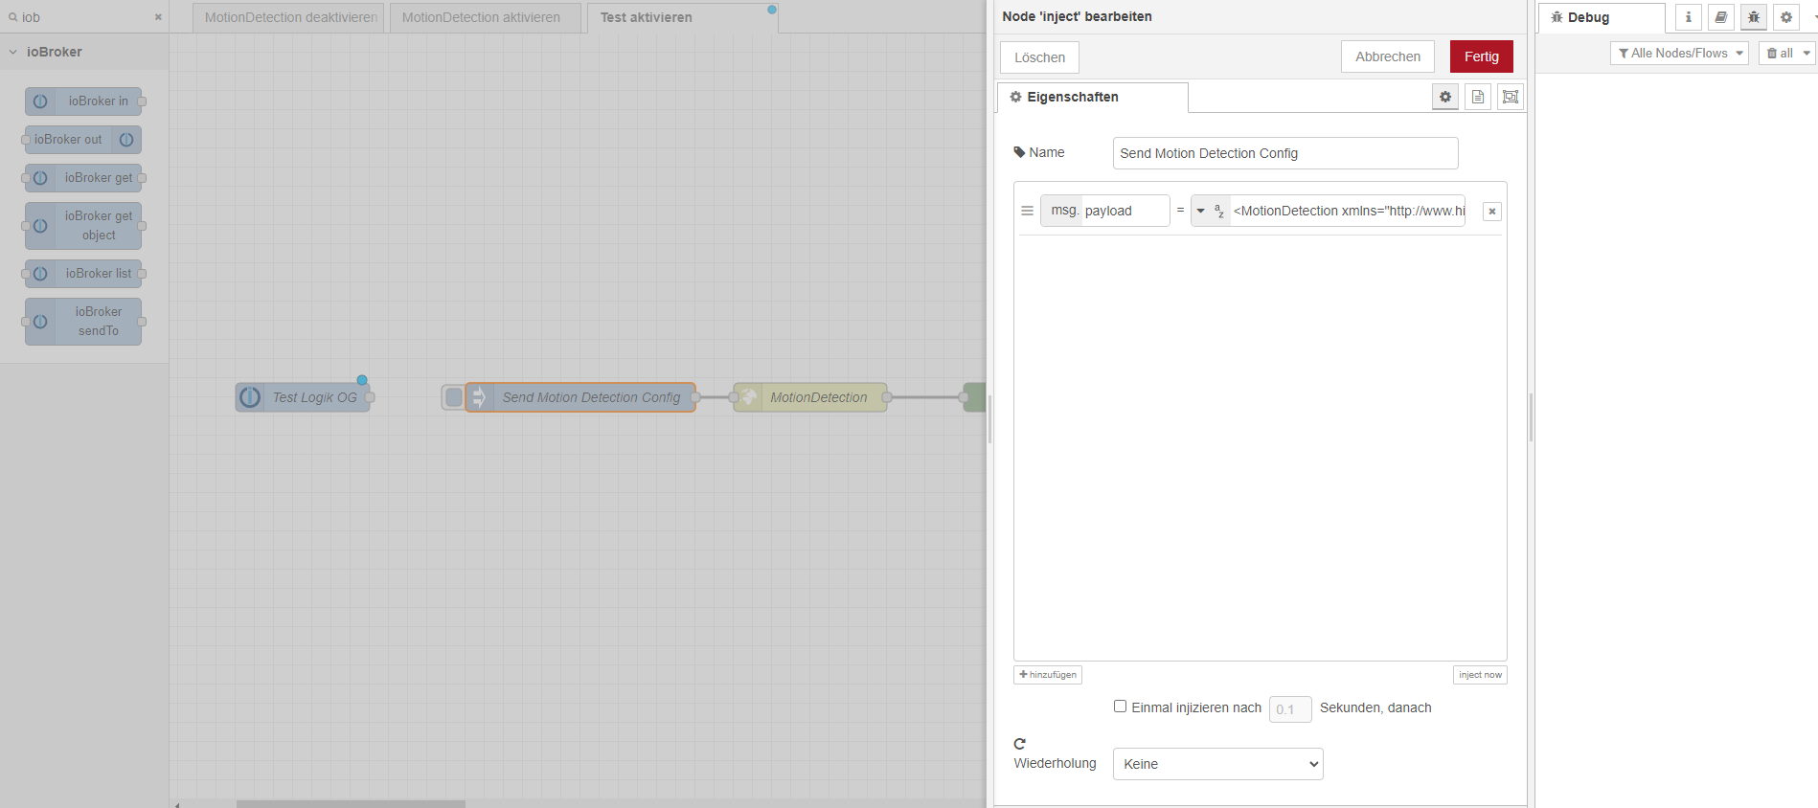Trigger the inject node's button on canvas

click(x=454, y=397)
